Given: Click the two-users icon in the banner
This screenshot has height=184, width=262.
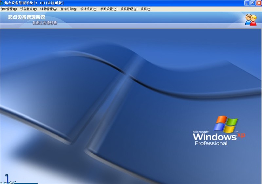Looking at the screenshot, I should [x=251, y=20].
